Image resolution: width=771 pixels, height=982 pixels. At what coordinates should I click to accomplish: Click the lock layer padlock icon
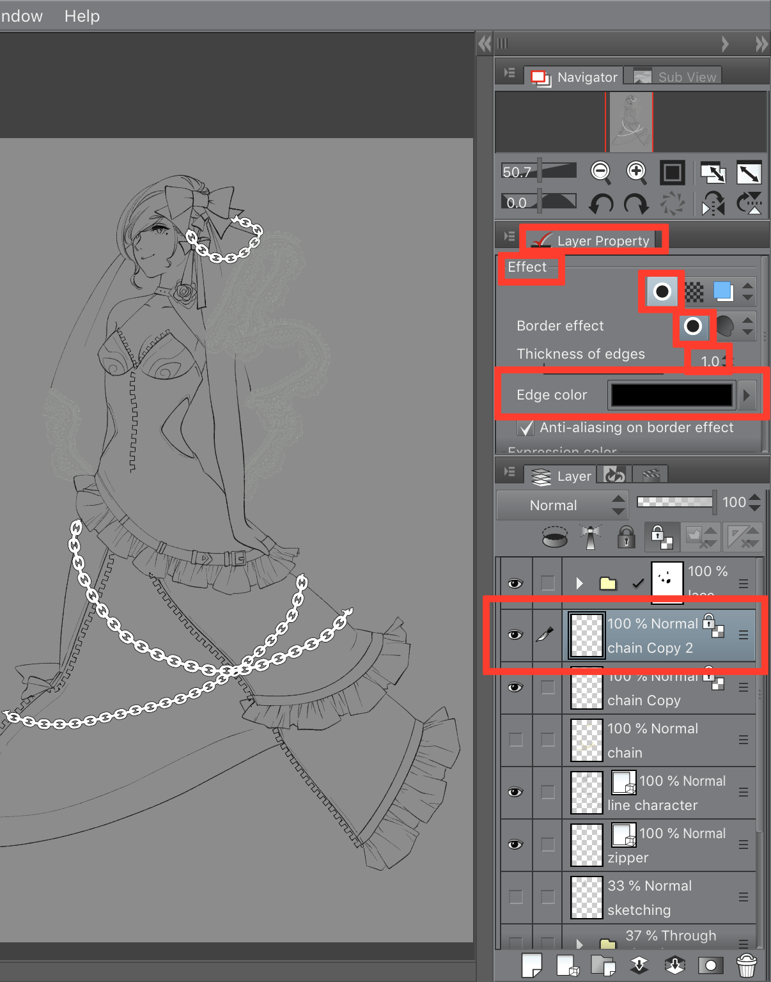click(626, 537)
